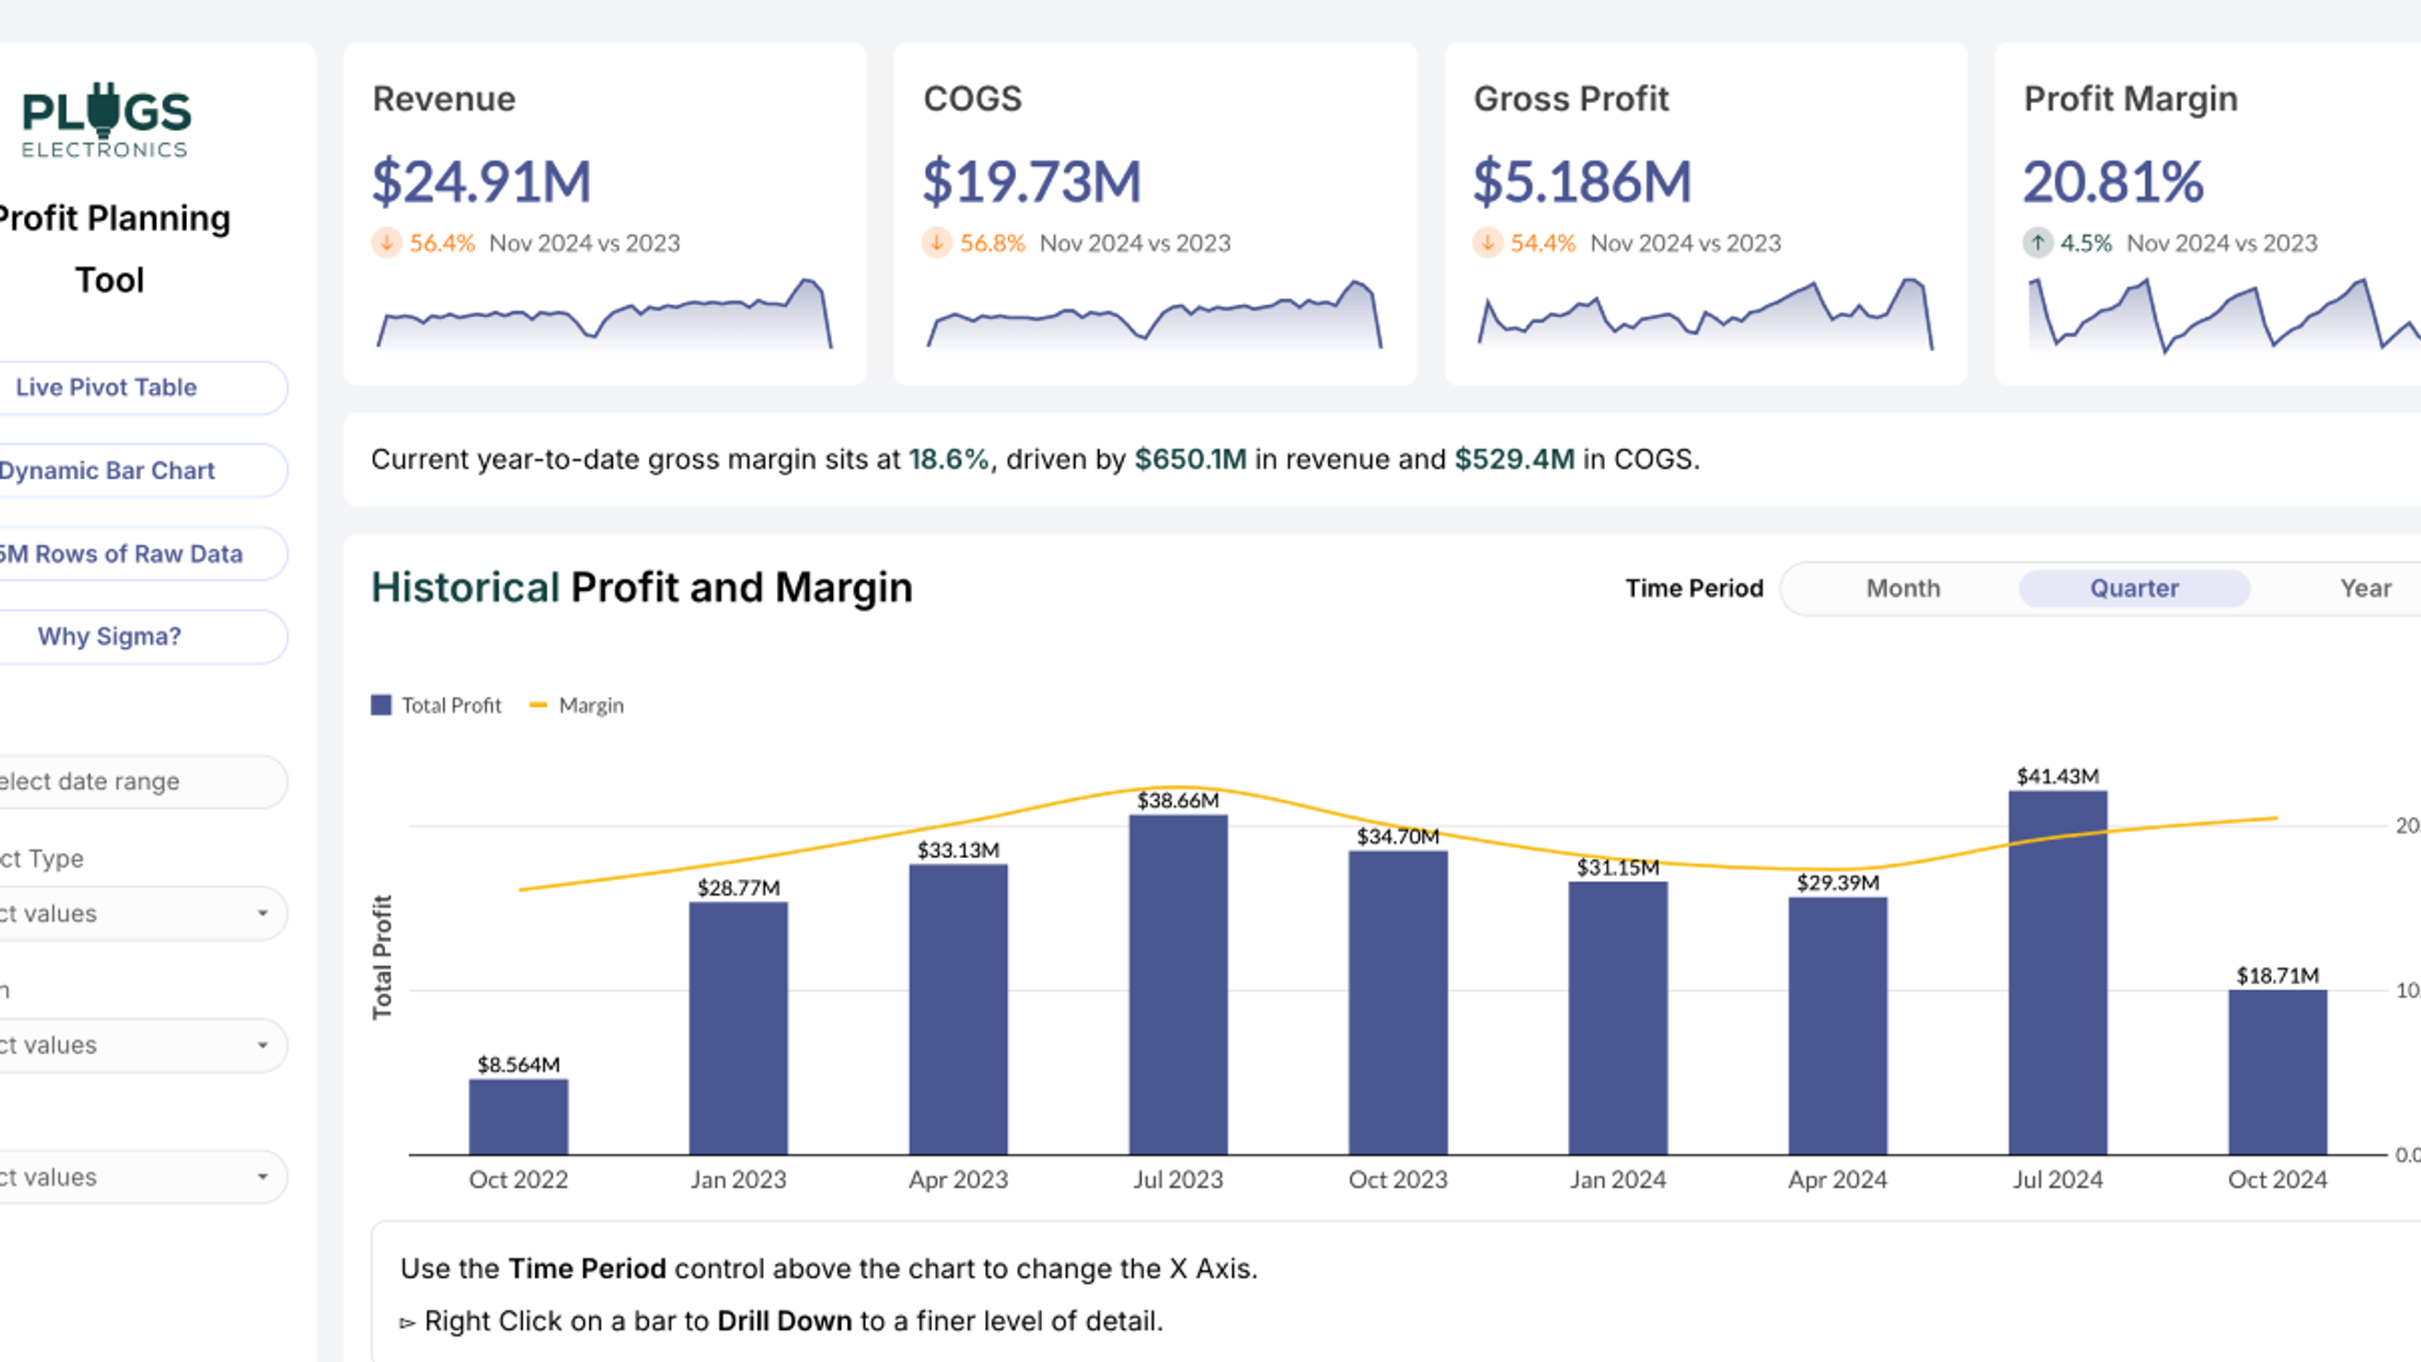2421x1362 pixels.
Task: Click the 56.8% COGS change text
Action: click(x=992, y=243)
